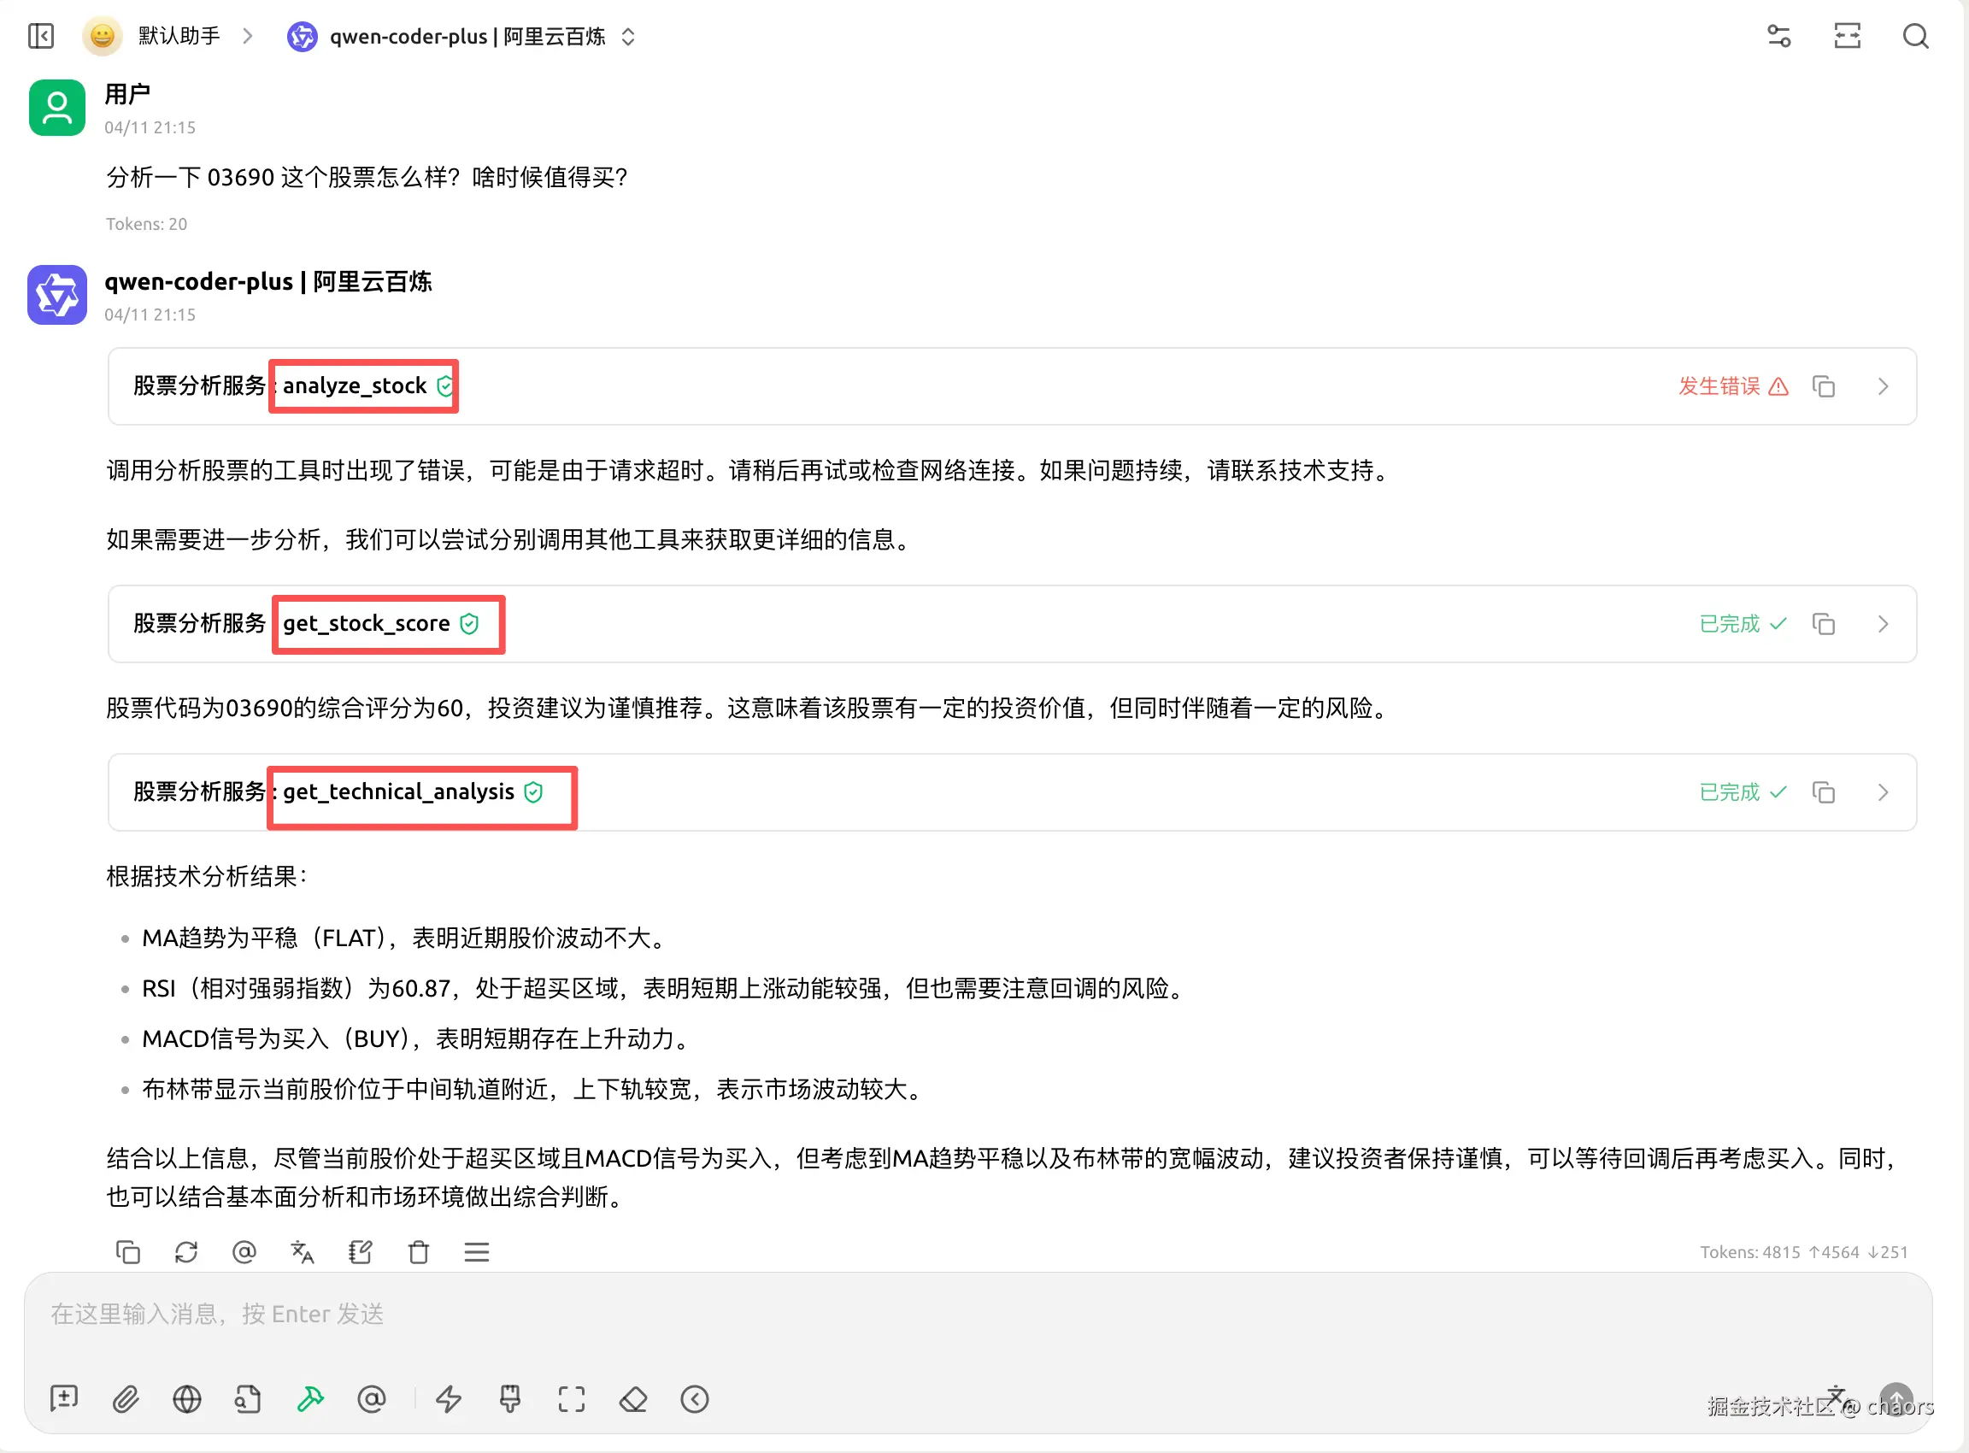Copy the get_stock_score tool result
Image resolution: width=1969 pixels, height=1453 pixels.
pyautogui.click(x=1823, y=624)
